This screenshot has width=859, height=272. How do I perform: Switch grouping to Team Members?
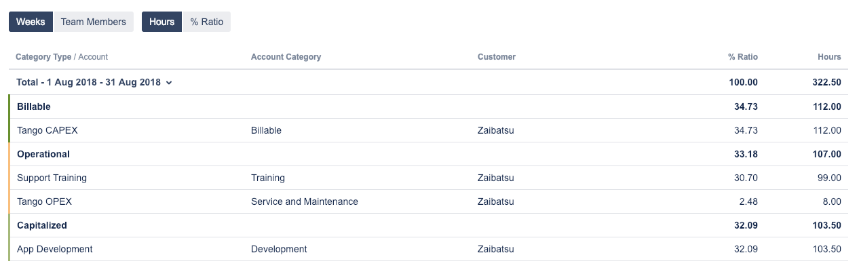point(94,22)
